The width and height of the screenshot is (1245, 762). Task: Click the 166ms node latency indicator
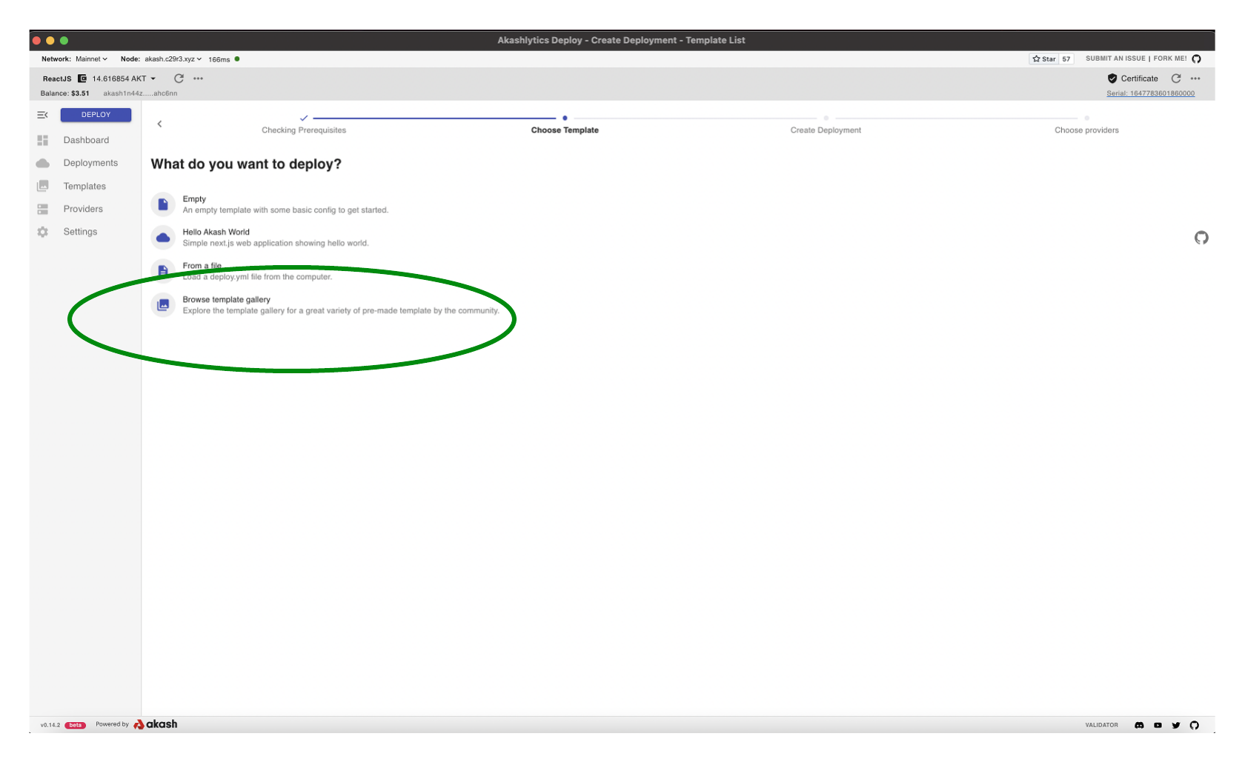[x=219, y=59]
